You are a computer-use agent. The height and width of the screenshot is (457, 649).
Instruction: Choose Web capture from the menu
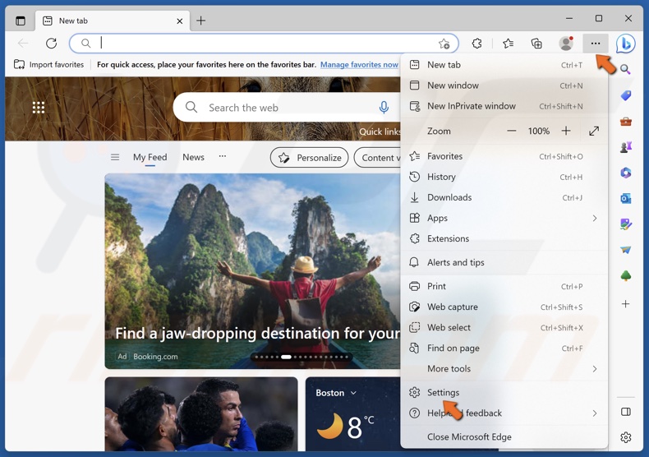coord(504,307)
